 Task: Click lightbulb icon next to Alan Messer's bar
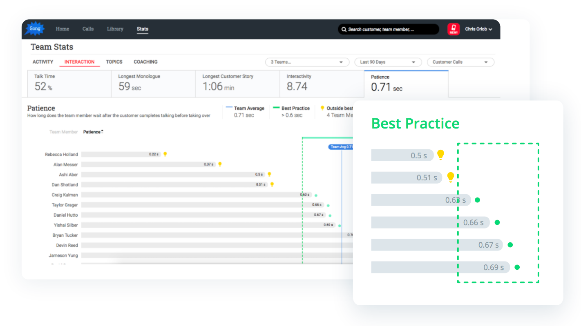tap(220, 164)
